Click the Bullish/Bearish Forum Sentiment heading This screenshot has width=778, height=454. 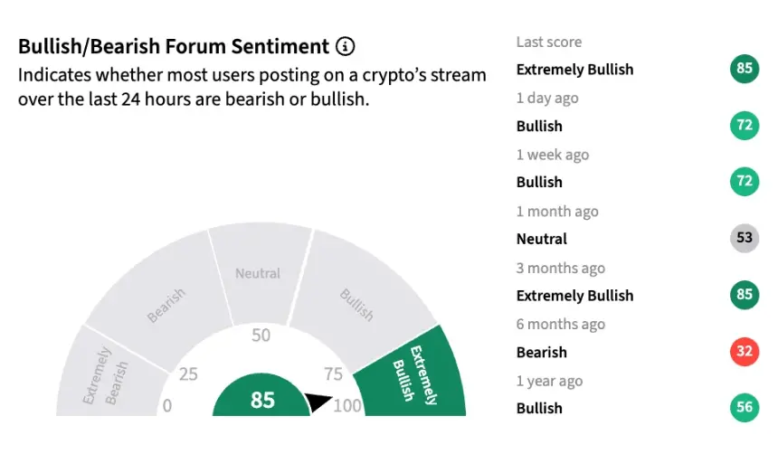[174, 46]
